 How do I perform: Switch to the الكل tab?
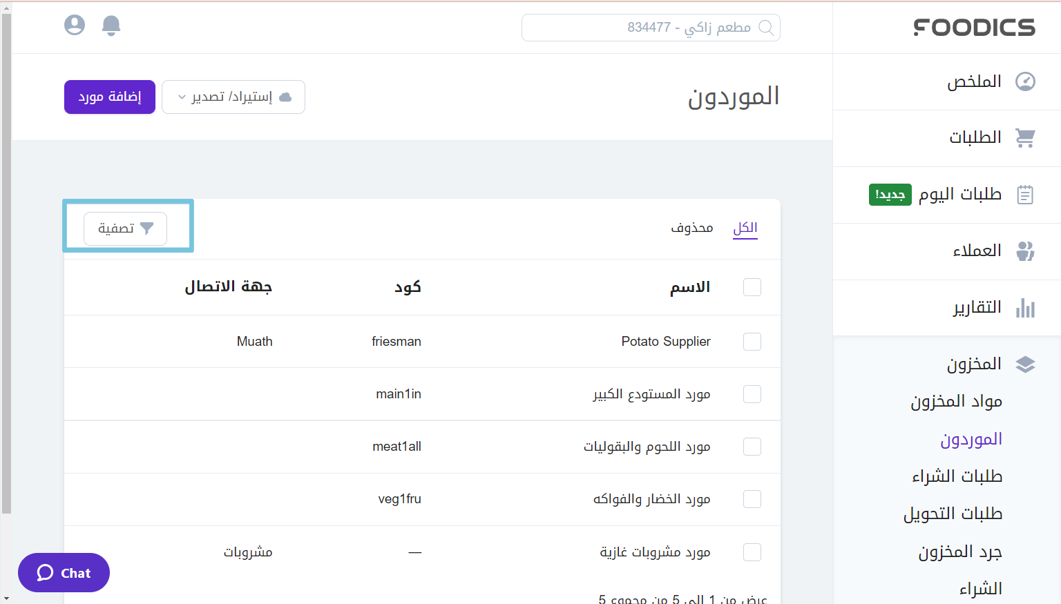(745, 227)
